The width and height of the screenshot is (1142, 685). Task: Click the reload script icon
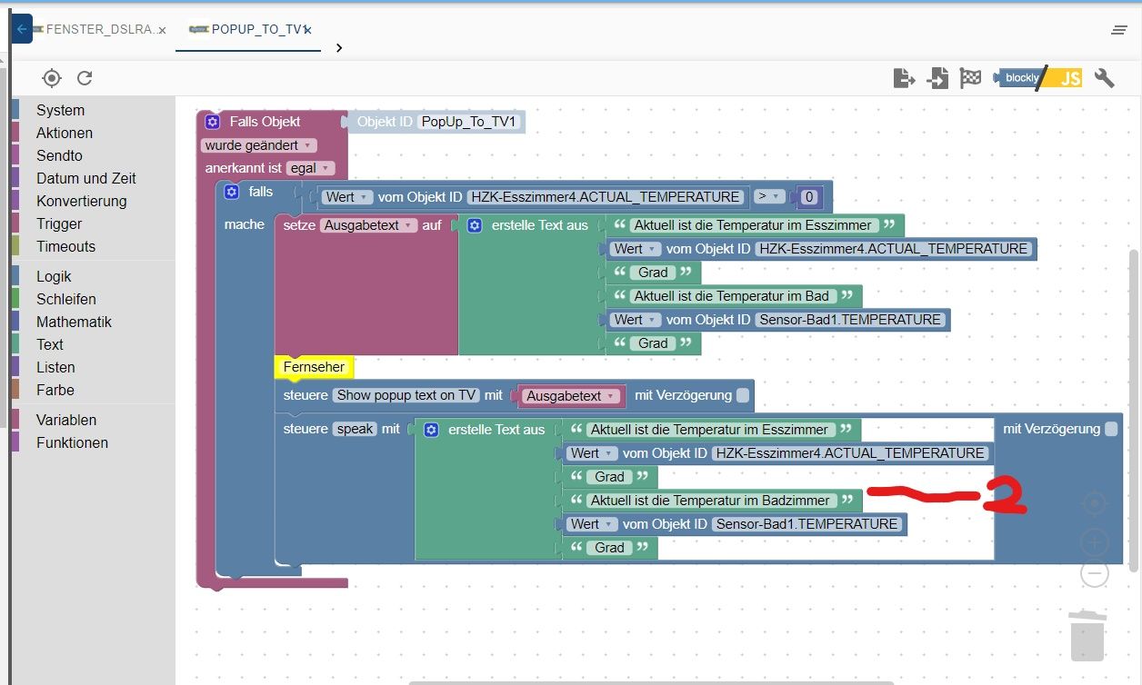click(85, 78)
